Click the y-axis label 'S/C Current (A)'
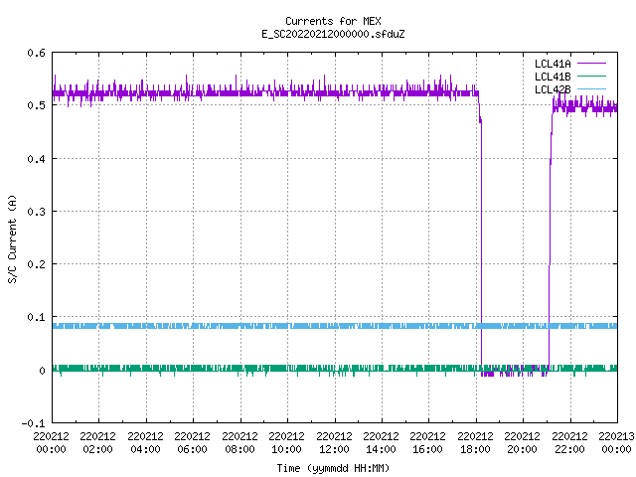This screenshot has height=477, width=636. point(12,238)
